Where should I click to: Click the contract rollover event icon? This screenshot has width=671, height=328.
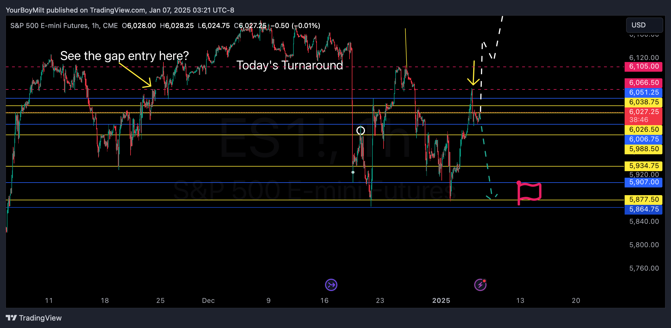(331, 285)
